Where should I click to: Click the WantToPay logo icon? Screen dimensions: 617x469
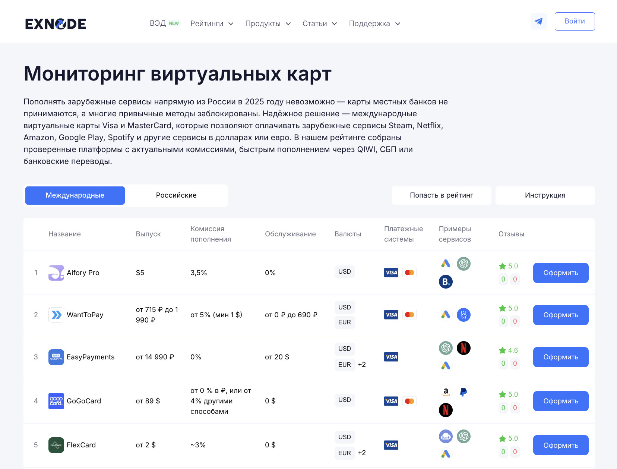tap(56, 315)
